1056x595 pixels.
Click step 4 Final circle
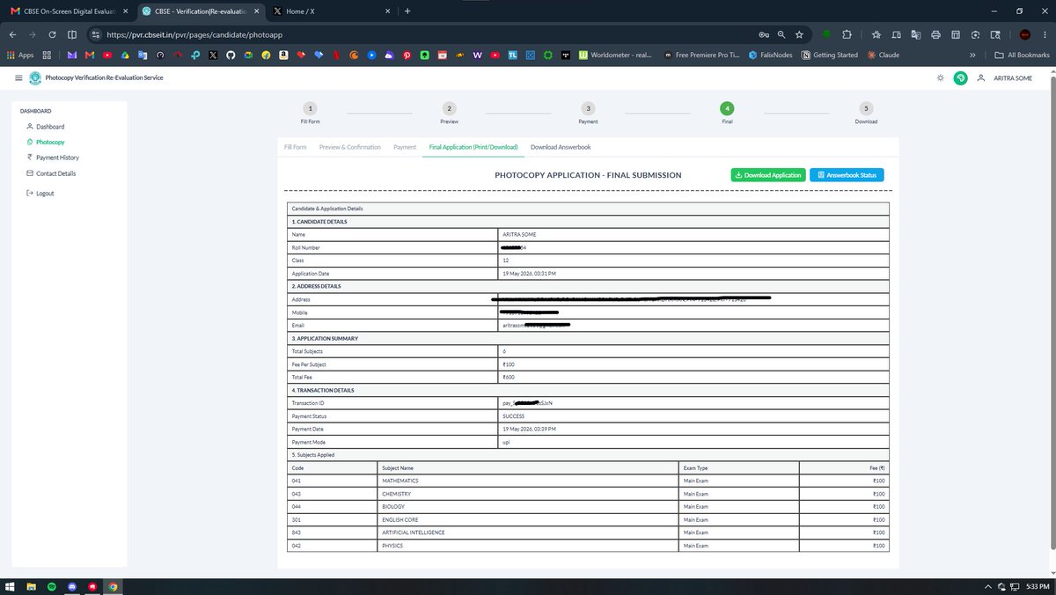coord(727,108)
